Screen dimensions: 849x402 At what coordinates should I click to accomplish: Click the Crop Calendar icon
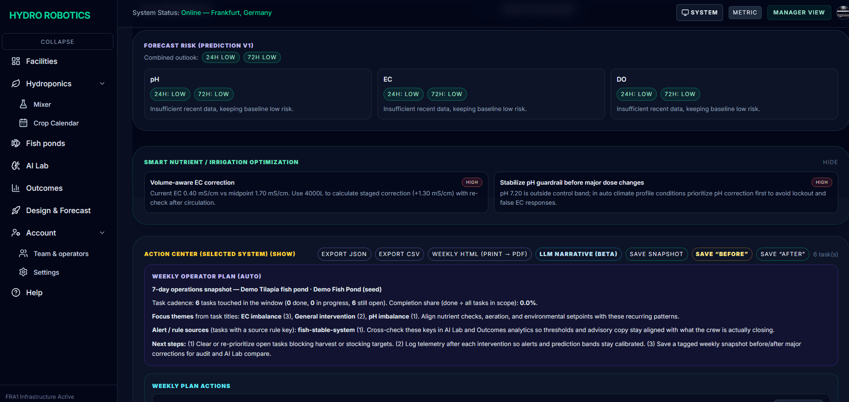click(x=23, y=123)
